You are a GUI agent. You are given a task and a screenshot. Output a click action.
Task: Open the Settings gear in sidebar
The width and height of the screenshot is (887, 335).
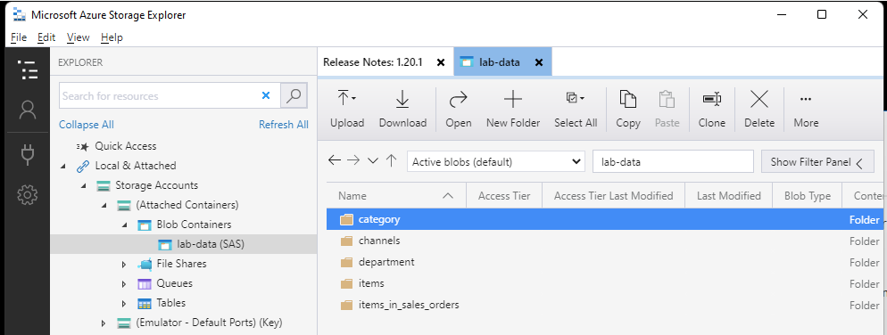28,195
